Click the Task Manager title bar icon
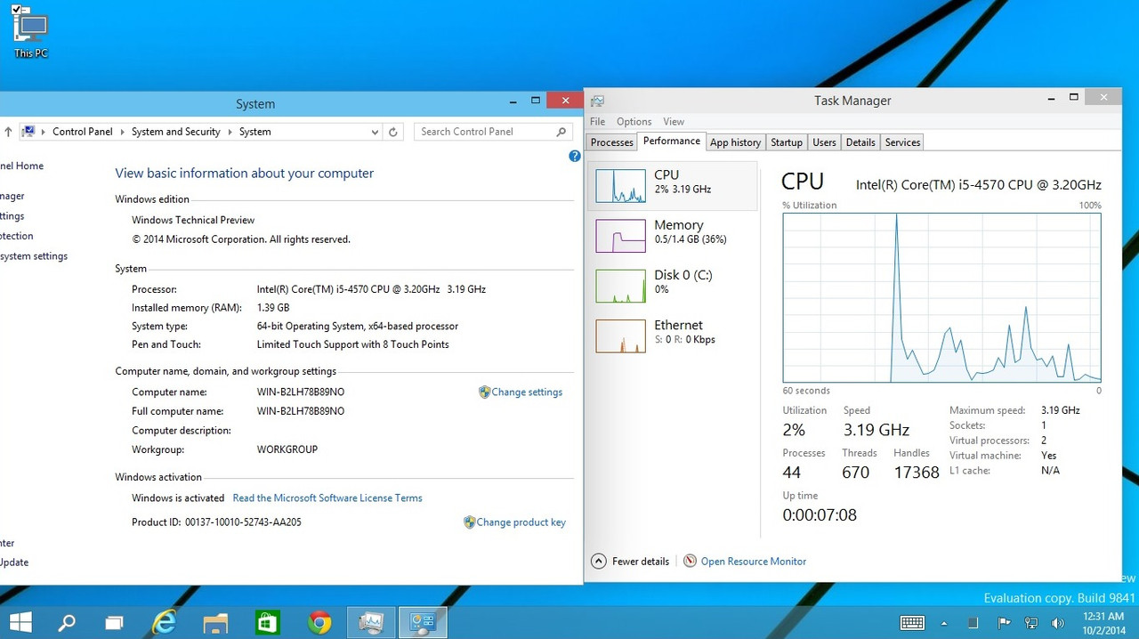This screenshot has height=639, width=1139. coord(597,101)
